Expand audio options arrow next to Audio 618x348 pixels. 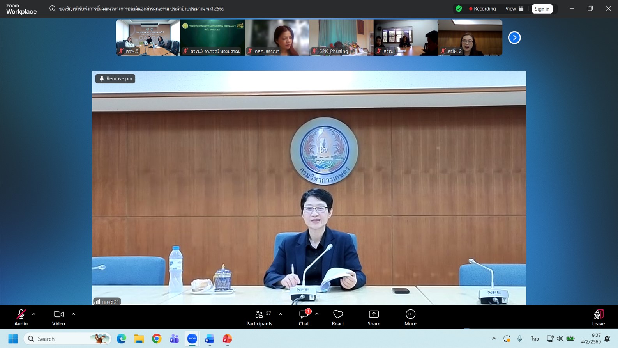[34, 314]
